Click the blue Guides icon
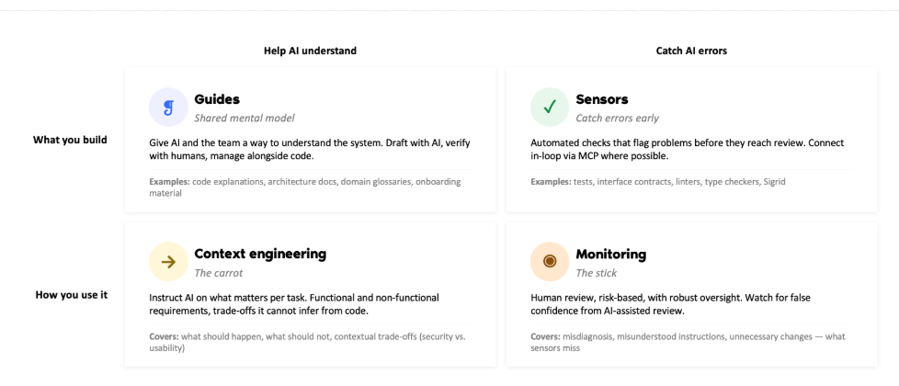Image resolution: width=899 pixels, height=386 pixels. [x=168, y=108]
